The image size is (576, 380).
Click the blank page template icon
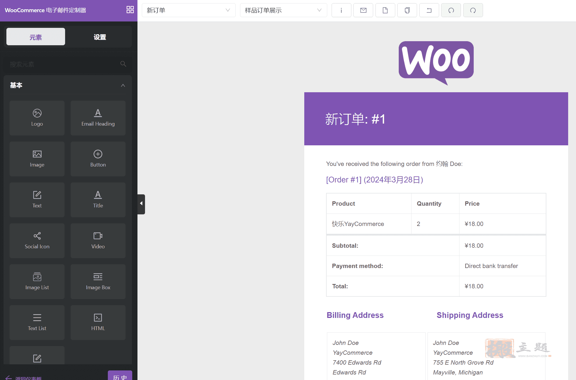pyautogui.click(x=385, y=10)
